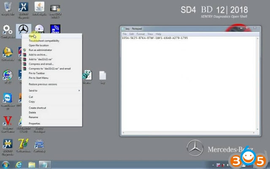
Task: Click the Notepad taskbar button
Action: pos(45,165)
